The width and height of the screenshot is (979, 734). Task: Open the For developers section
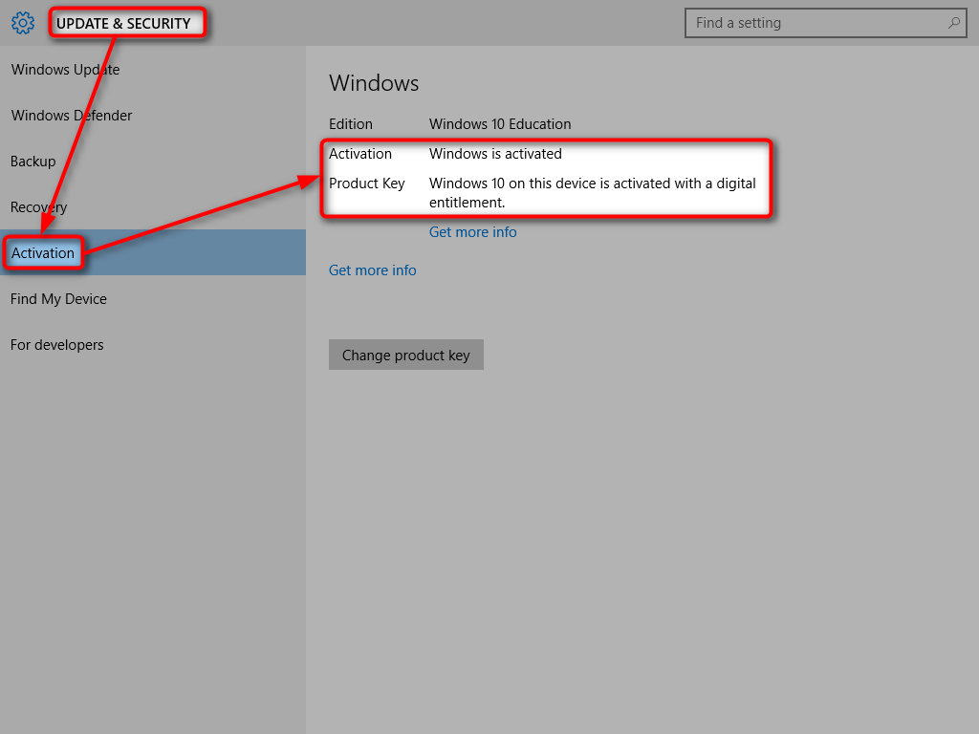point(153,344)
